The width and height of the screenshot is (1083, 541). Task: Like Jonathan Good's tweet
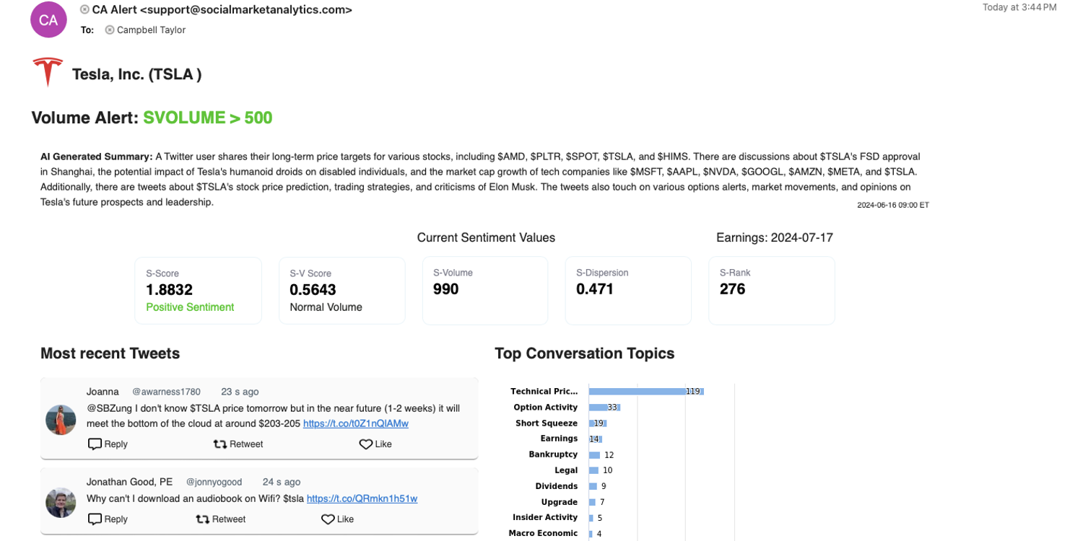337,519
